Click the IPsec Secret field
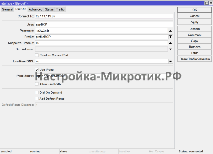Image resolution: width=213 pixels, height=154 pixels. pos(104,76)
